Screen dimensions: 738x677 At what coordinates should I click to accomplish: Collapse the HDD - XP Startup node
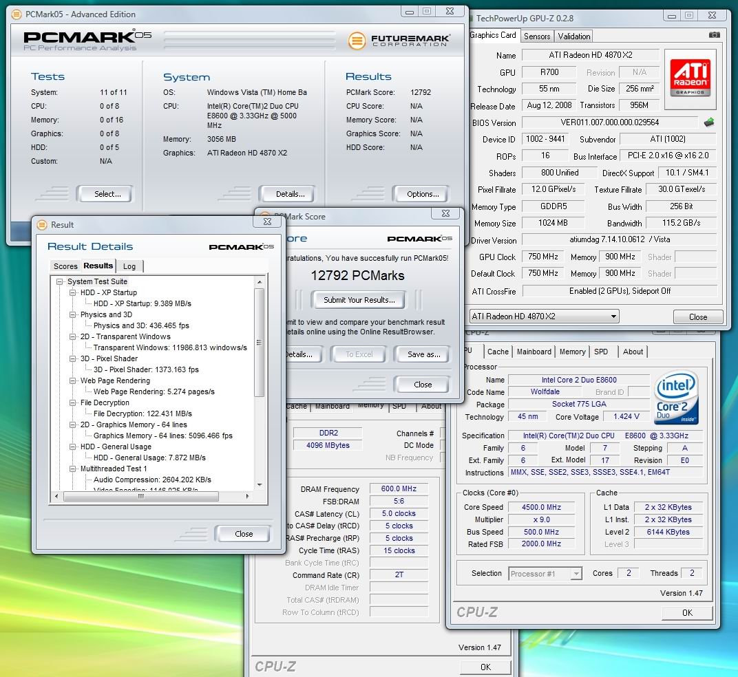(x=72, y=292)
